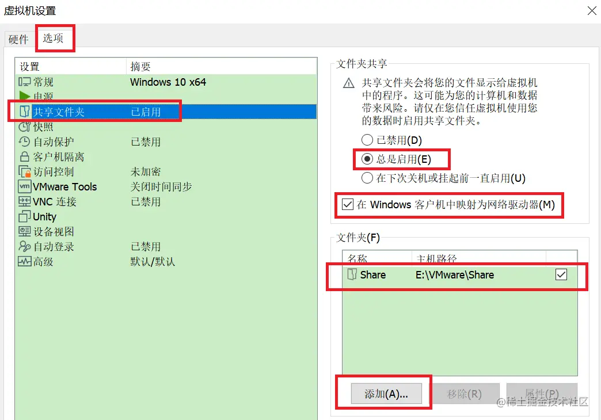Screen dimensions: 601x420
Task: Select the 访问控制 row label
Action: click(x=54, y=171)
